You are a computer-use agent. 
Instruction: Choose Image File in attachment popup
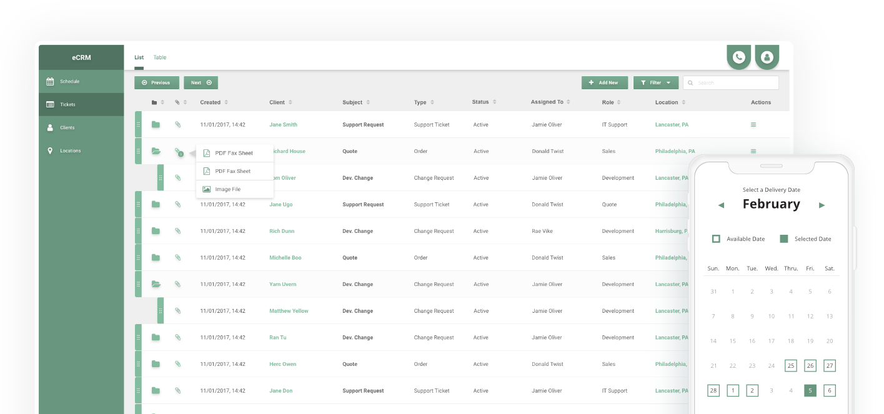click(235, 189)
